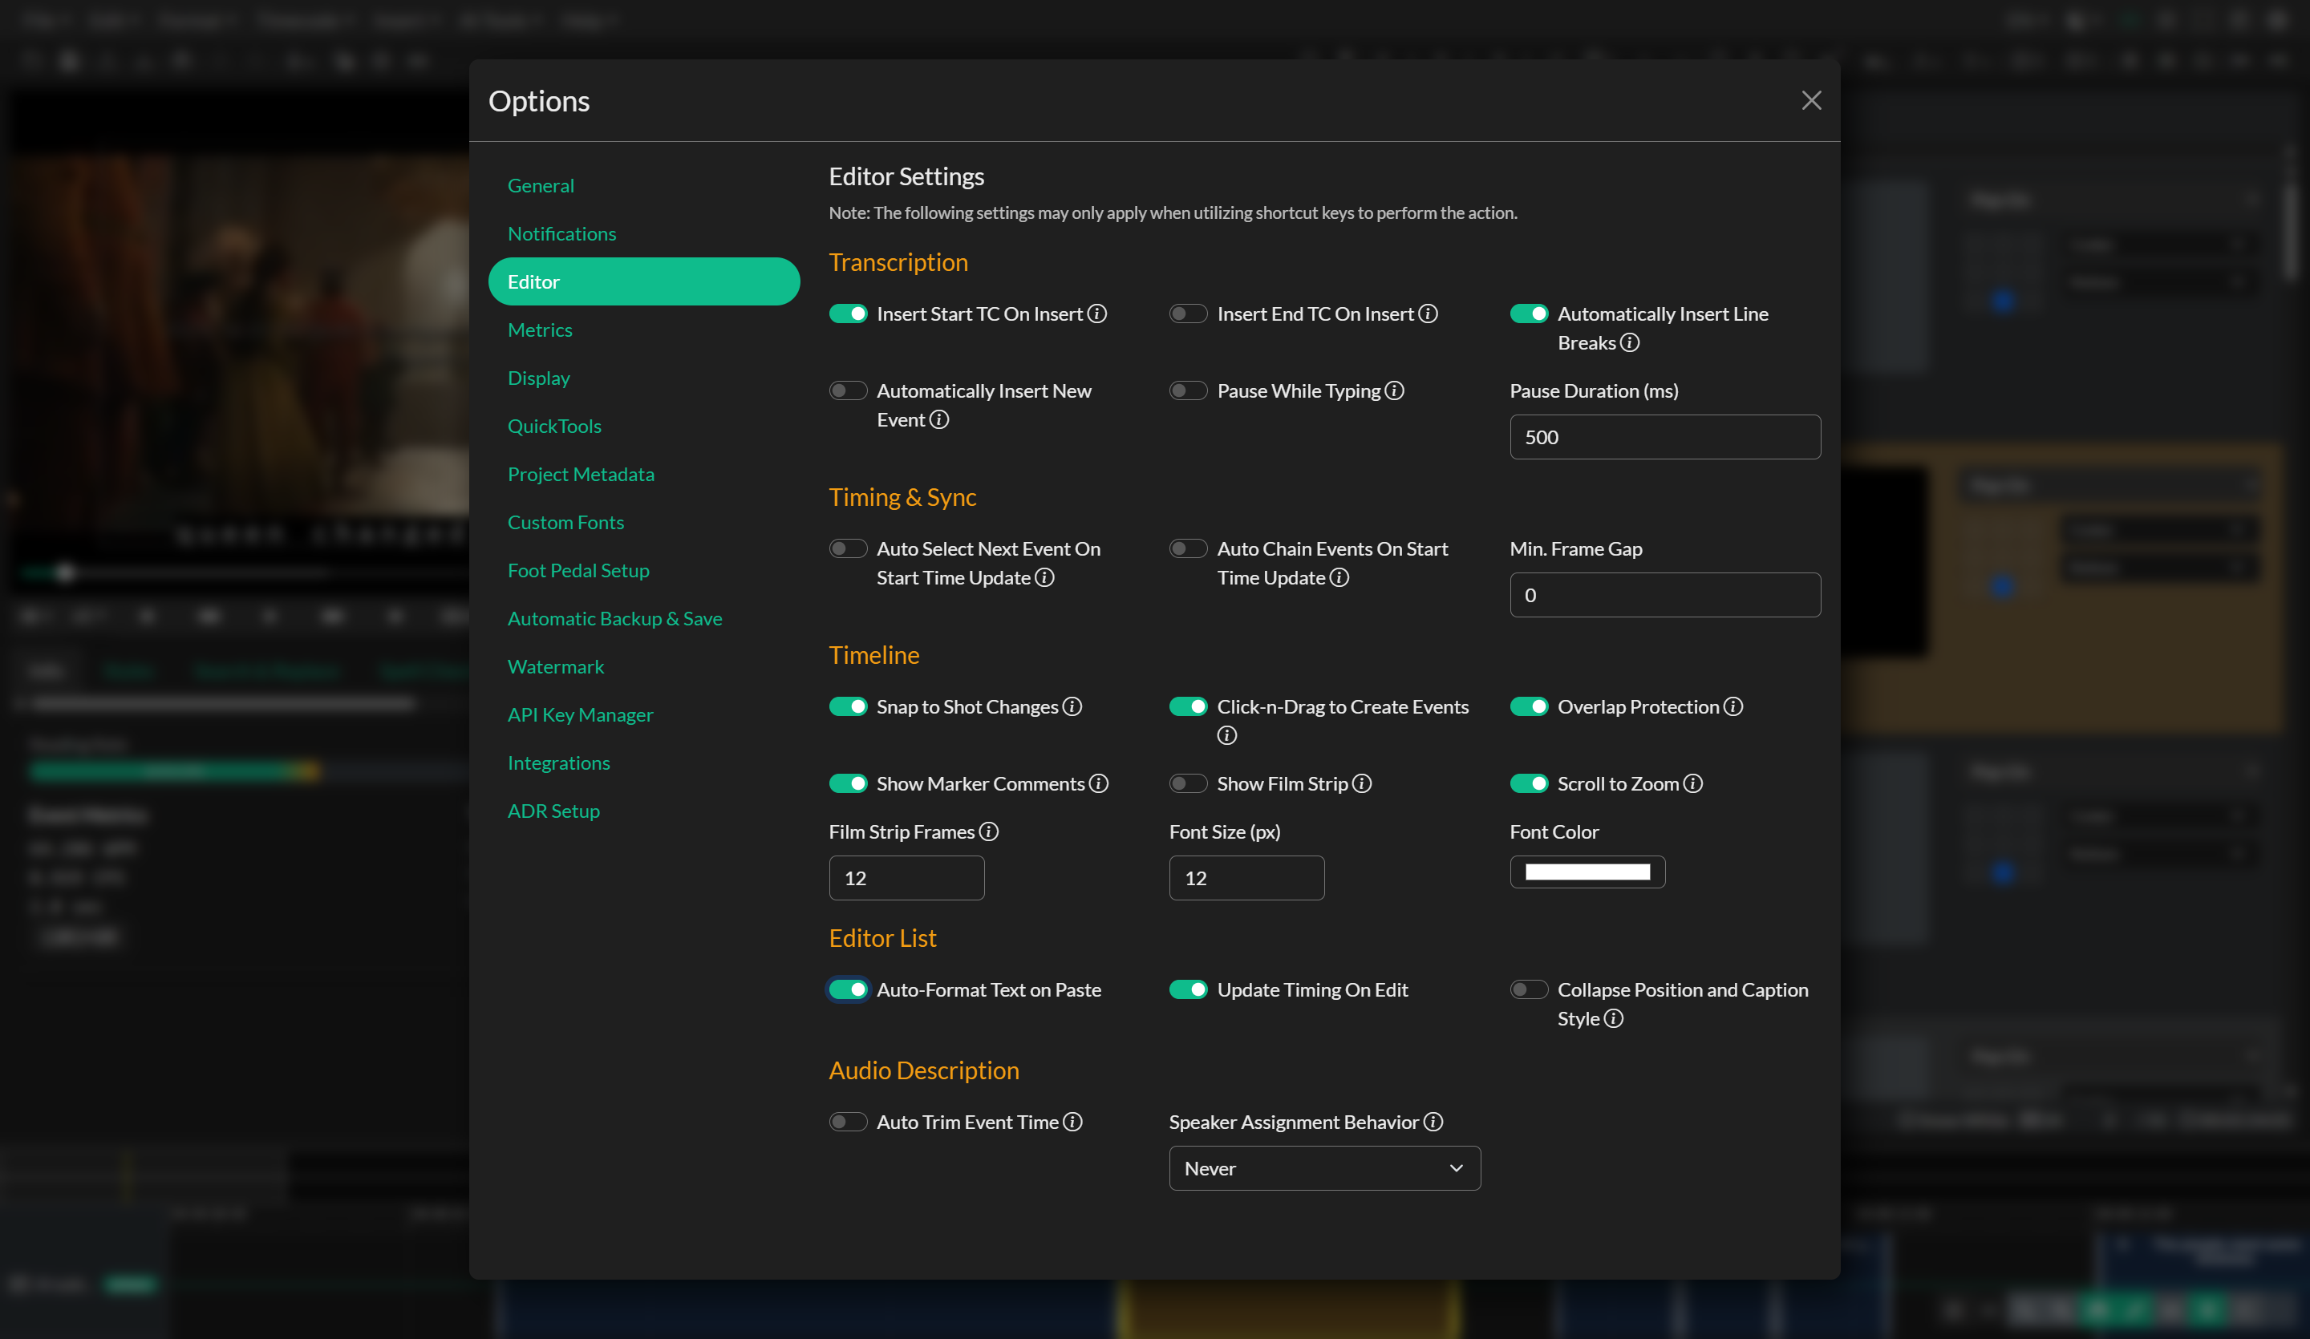Enable Auto Trim Event Time toggle
2310x1339 pixels.
click(x=848, y=1122)
